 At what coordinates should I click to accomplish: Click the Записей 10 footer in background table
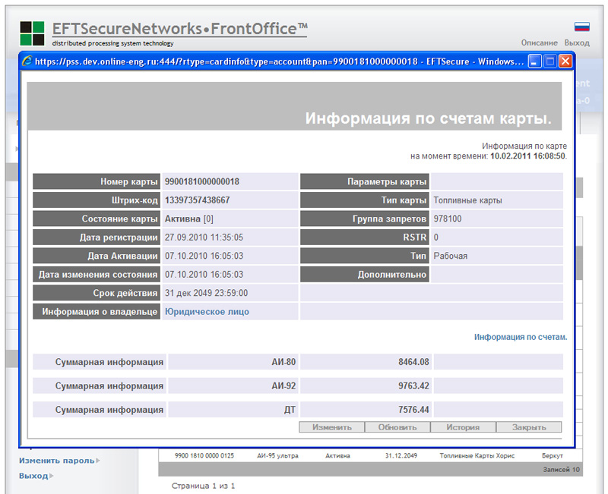[x=561, y=470]
